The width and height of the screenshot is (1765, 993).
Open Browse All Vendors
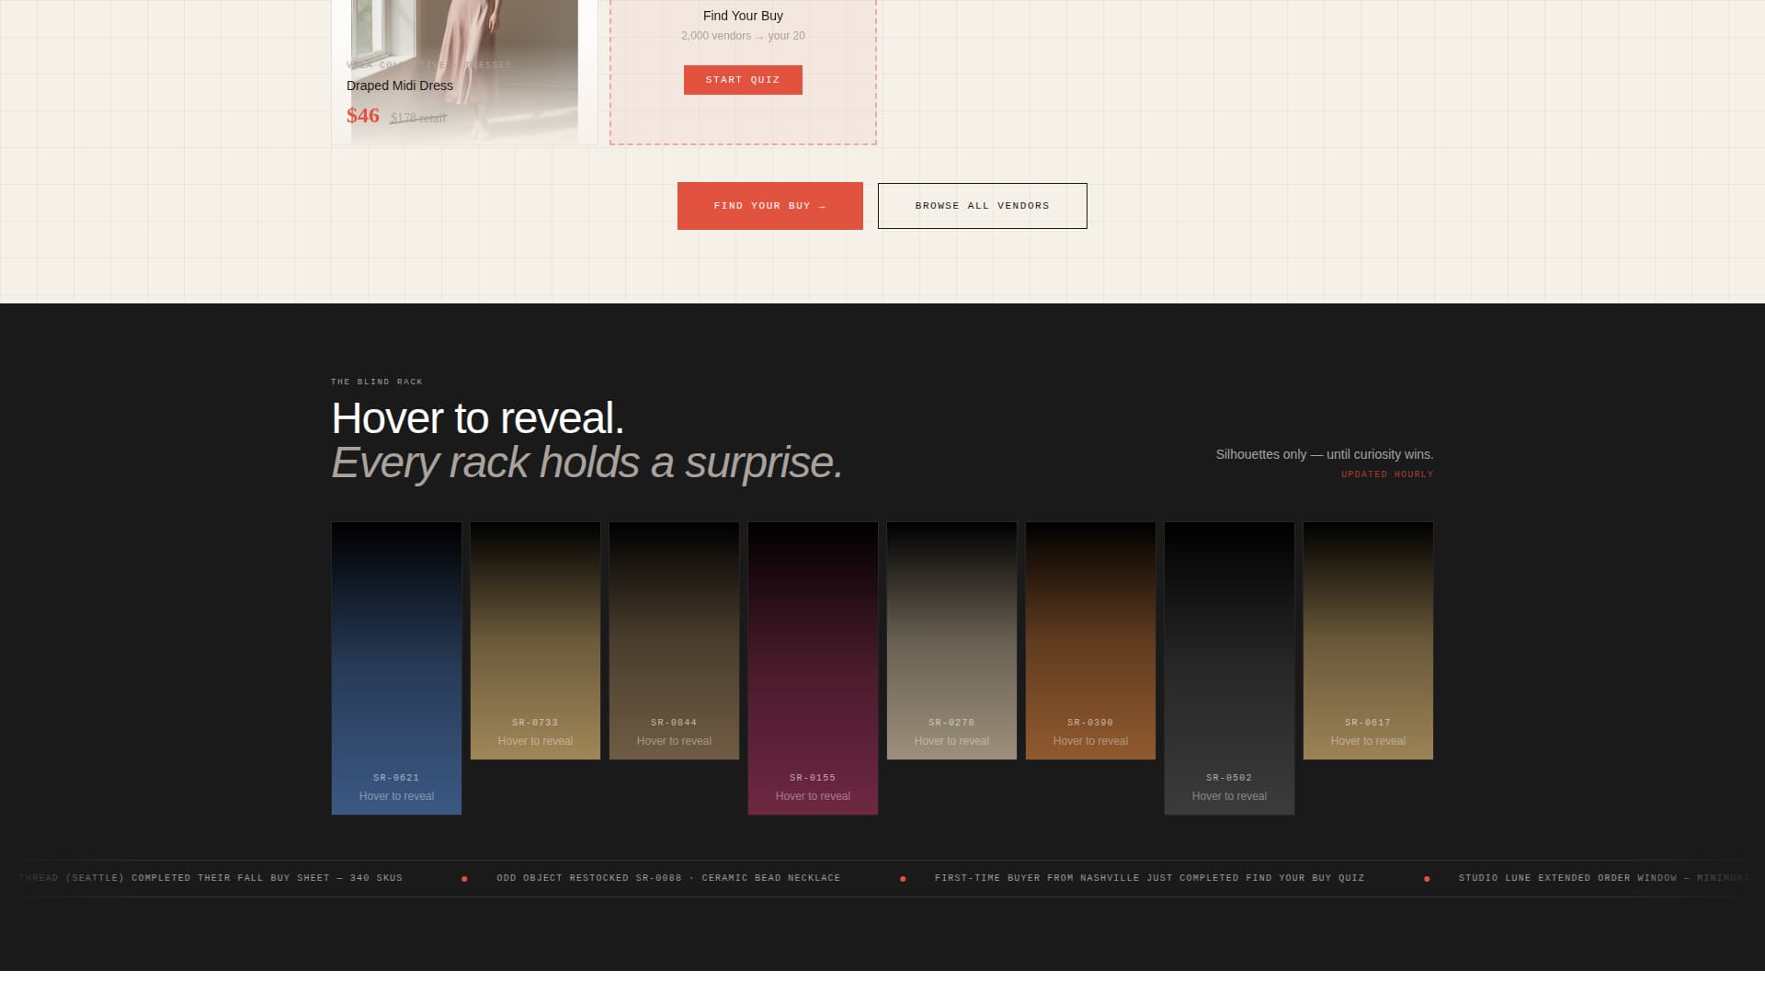[x=982, y=205]
